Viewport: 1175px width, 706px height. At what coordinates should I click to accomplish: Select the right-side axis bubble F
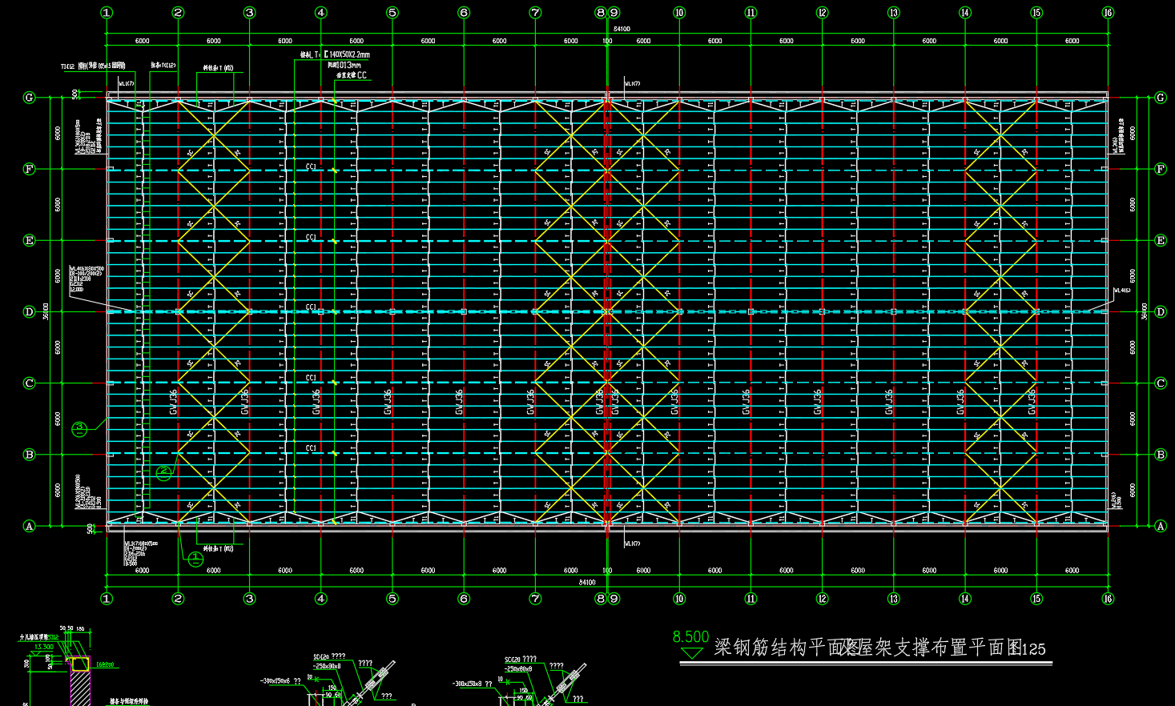coord(1161,169)
